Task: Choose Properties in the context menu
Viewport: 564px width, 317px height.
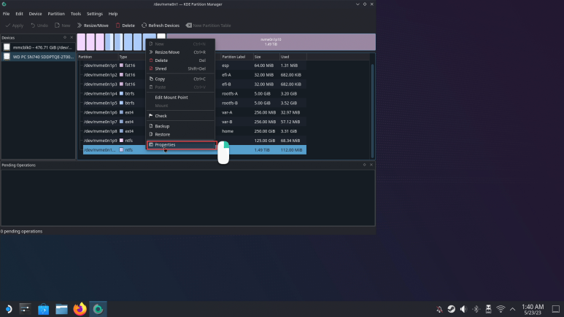Action: [x=181, y=145]
